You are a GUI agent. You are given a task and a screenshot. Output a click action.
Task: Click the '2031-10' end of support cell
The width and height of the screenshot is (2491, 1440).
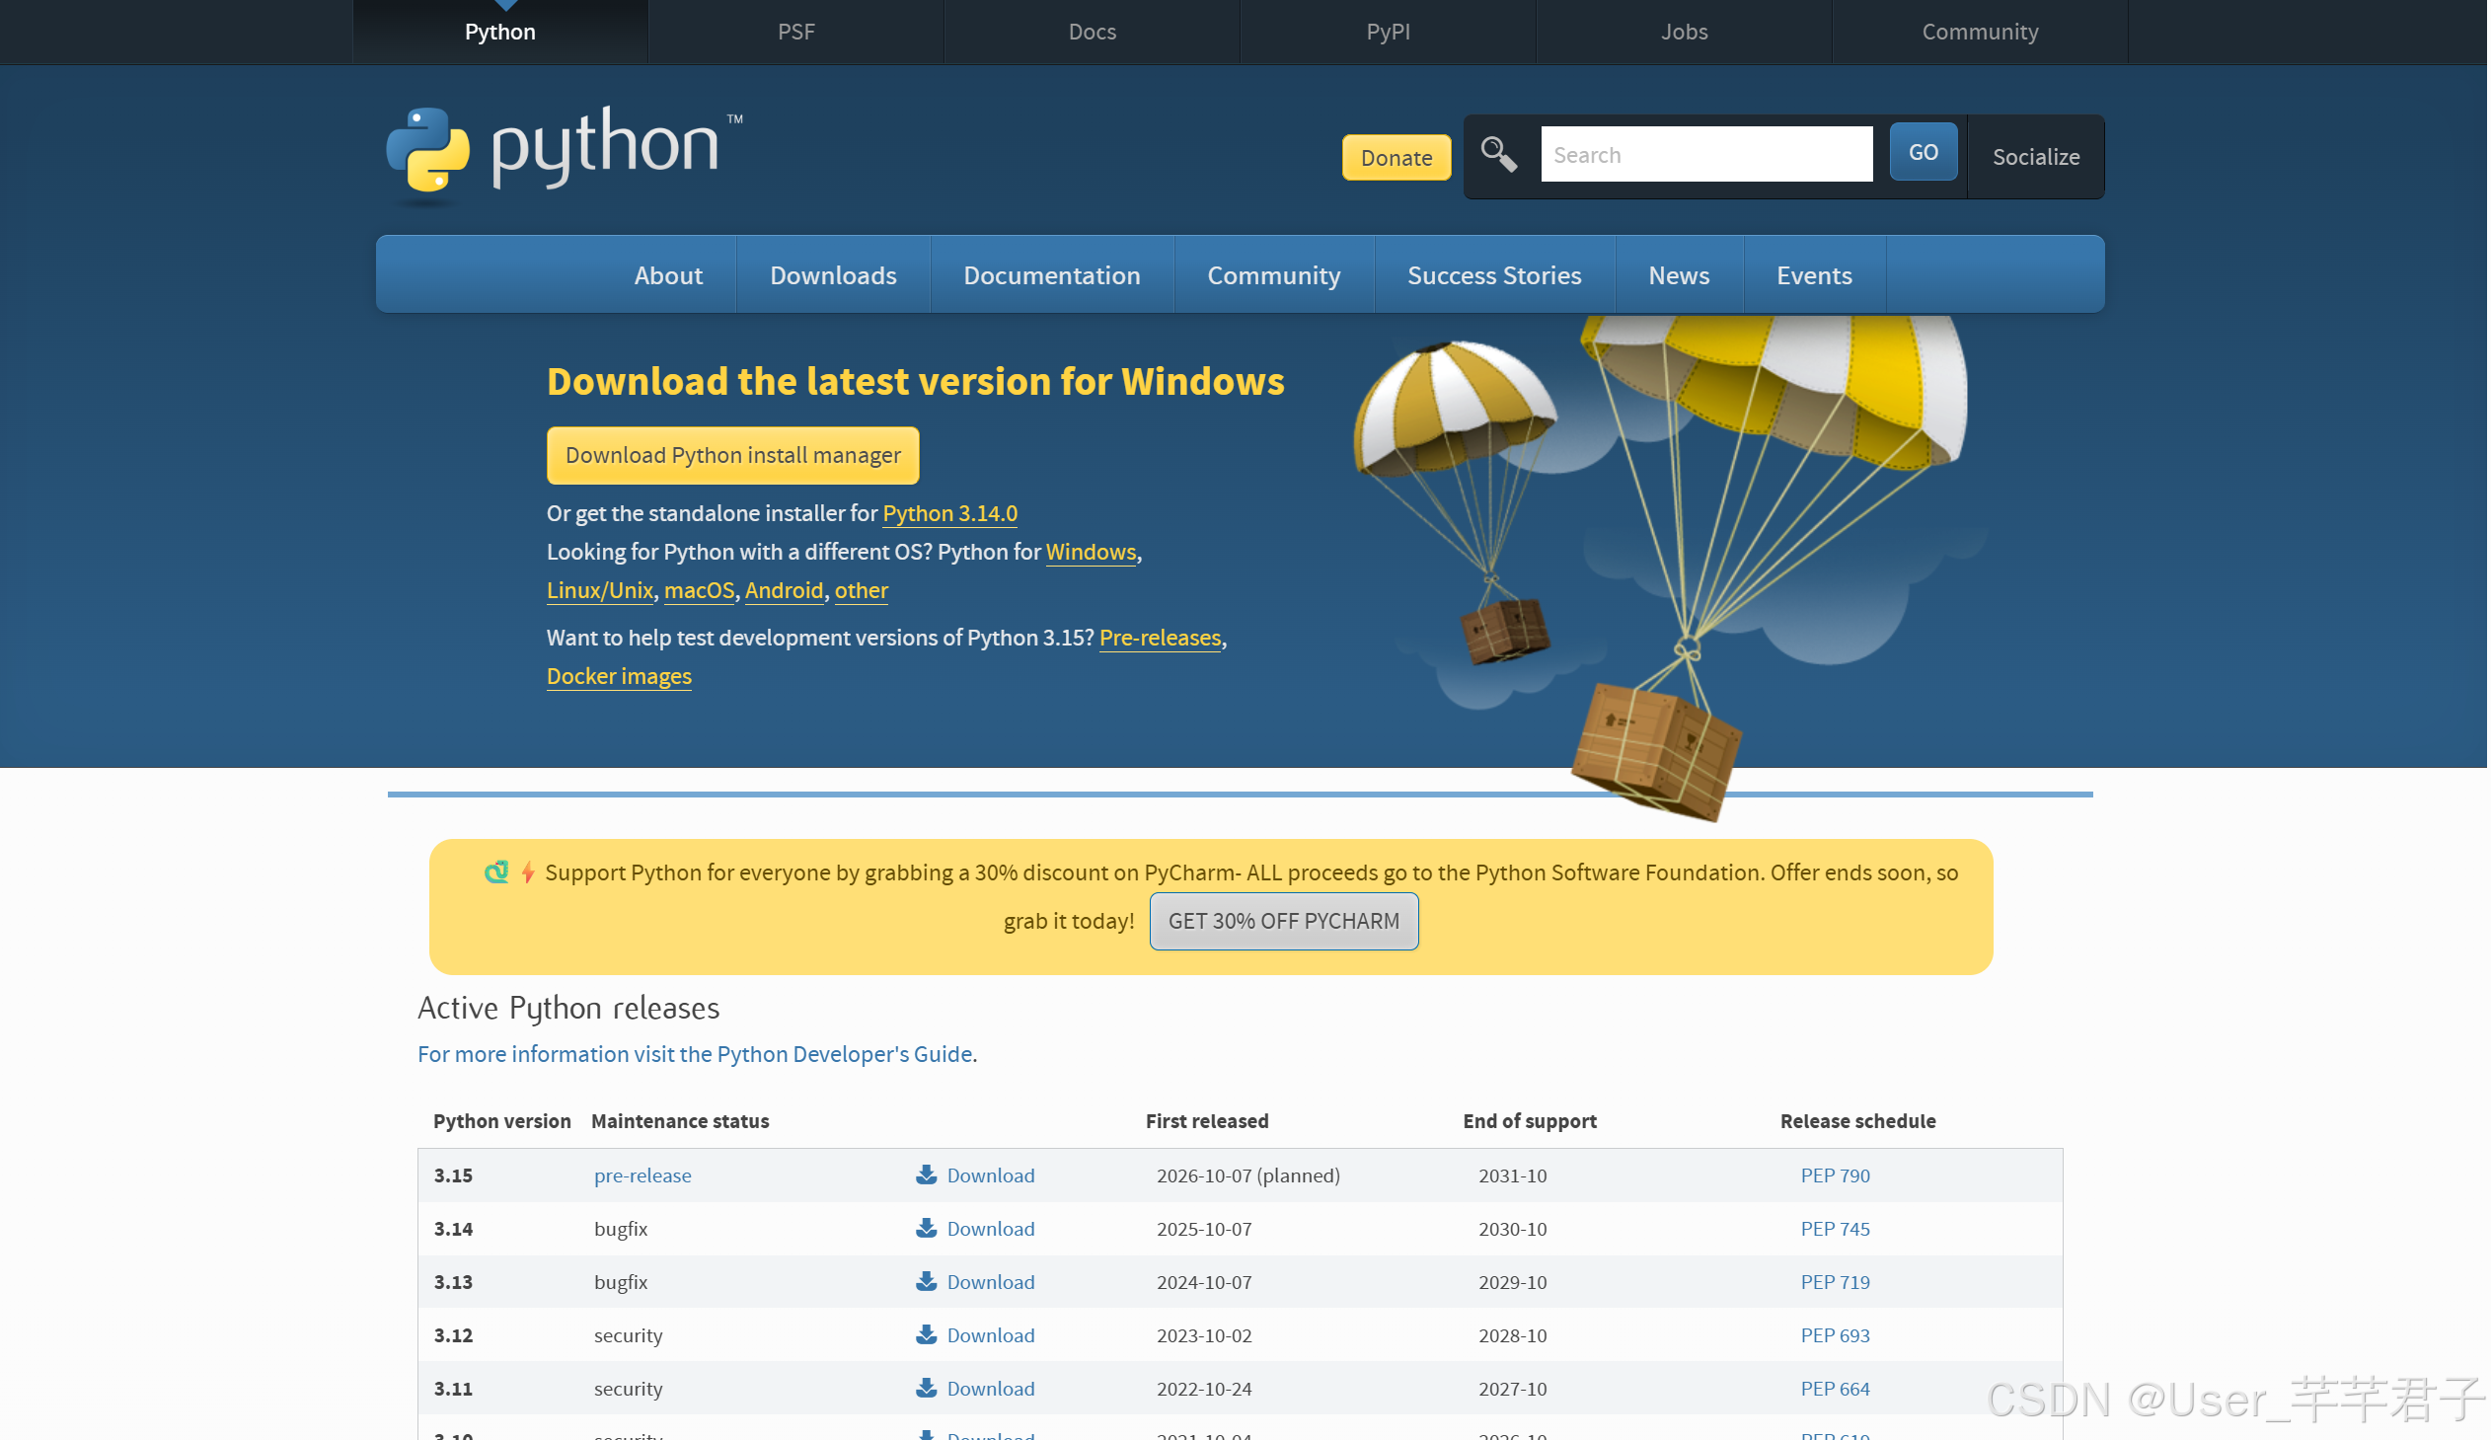click(x=1512, y=1175)
